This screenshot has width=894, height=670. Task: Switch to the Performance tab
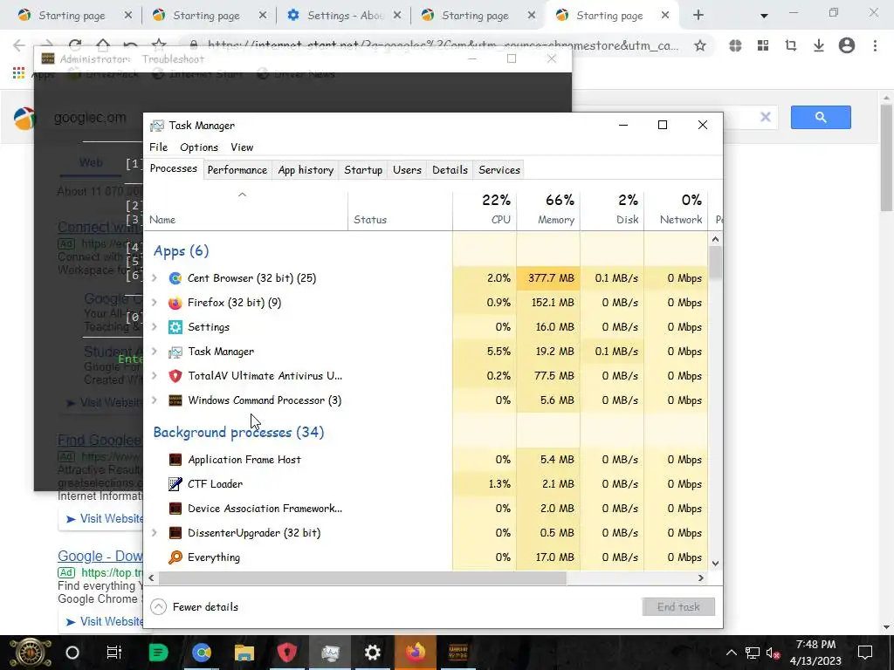(x=237, y=170)
